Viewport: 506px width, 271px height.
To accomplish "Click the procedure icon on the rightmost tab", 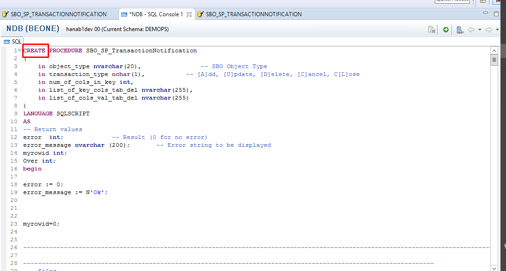I will pos(200,14).
